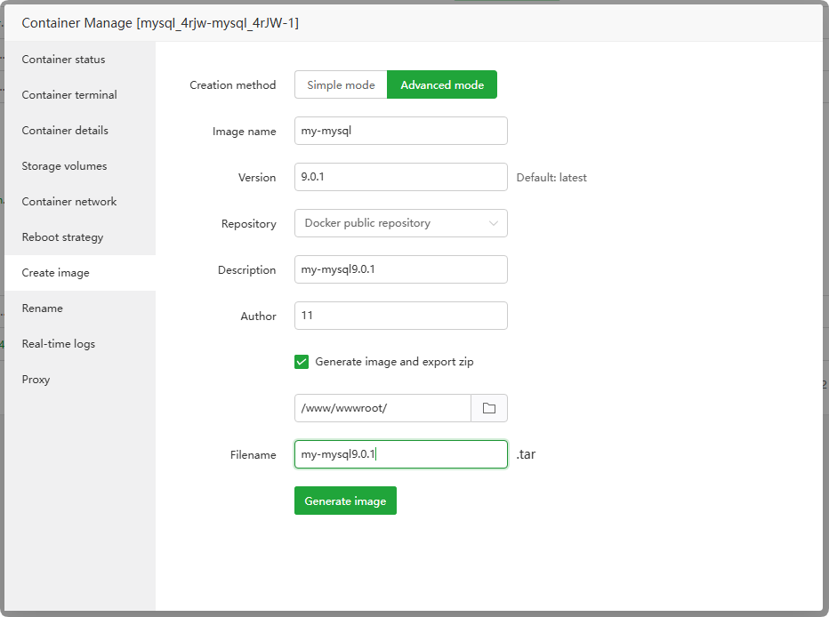The height and width of the screenshot is (617, 829).
Task: Open Storage volumes section
Action: point(64,166)
